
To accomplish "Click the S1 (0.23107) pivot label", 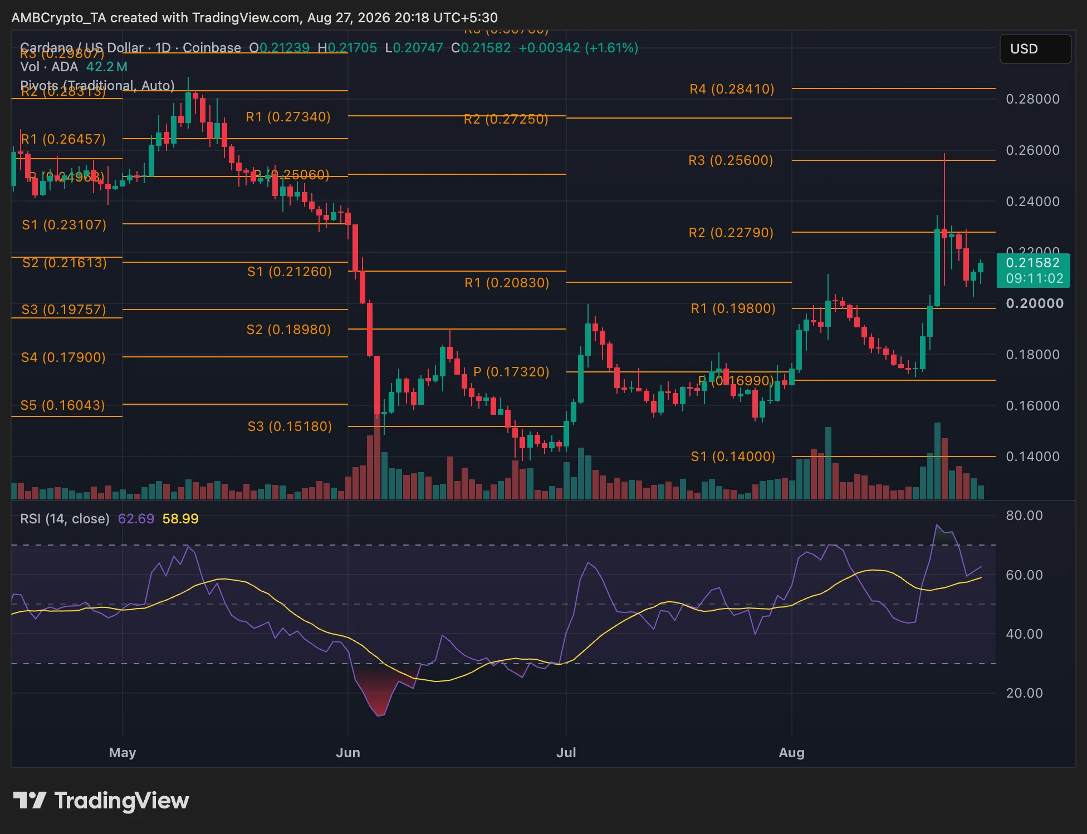I will point(64,225).
